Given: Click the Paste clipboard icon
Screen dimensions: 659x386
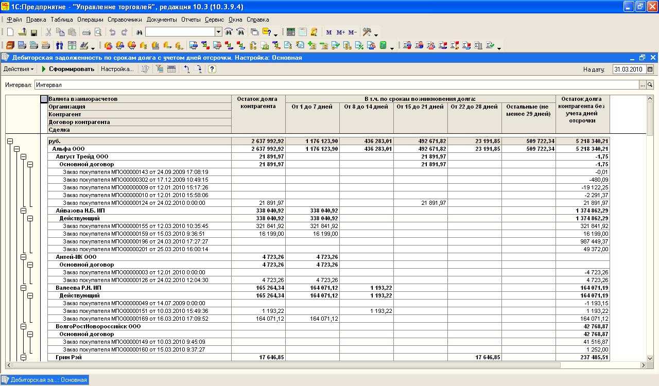Looking at the screenshot, I should (72, 32).
